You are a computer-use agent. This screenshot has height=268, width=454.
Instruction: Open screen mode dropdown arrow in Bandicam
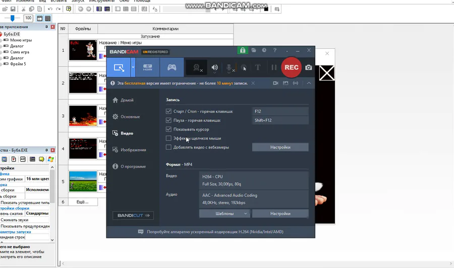pyautogui.click(x=133, y=68)
